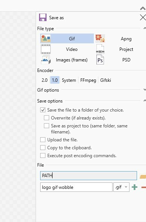Select the Images (frames) icon
Viewport: 146px width, 222px height.
pyautogui.click(x=46, y=60)
